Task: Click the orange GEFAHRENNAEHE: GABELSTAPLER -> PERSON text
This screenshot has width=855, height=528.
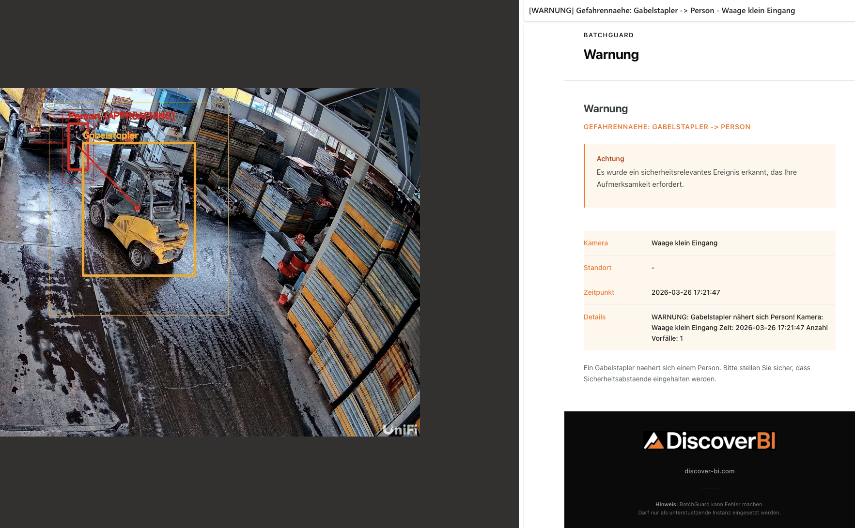Action: (x=667, y=127)
